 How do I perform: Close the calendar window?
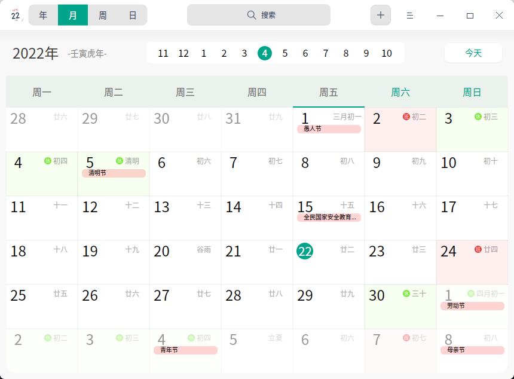click(x=499, y=16)
